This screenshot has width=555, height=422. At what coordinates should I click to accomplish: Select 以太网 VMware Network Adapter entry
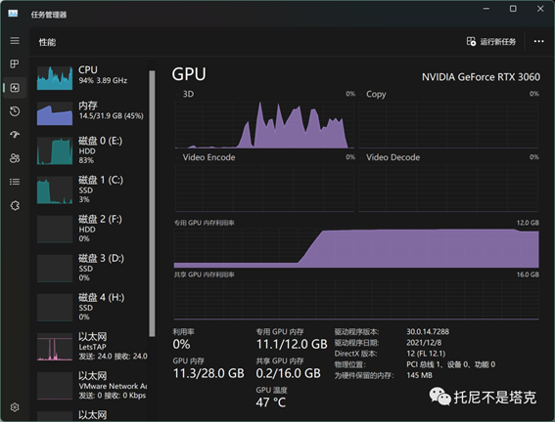coord(92,386)
